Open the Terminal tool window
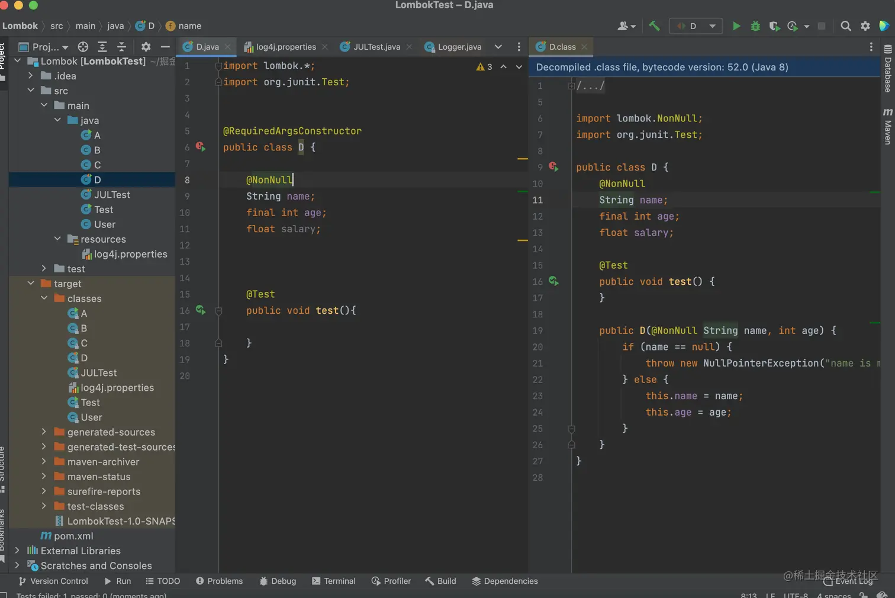Screen dimensions: 895x598 click(333, 581)
